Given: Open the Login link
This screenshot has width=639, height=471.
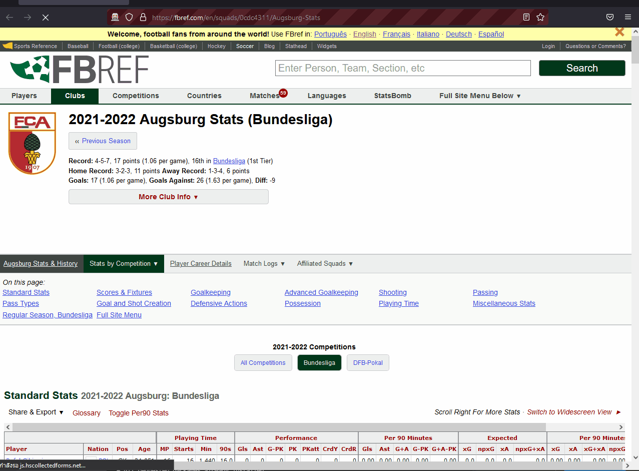Looking at the screenshot, I should (x=548, y=46).
